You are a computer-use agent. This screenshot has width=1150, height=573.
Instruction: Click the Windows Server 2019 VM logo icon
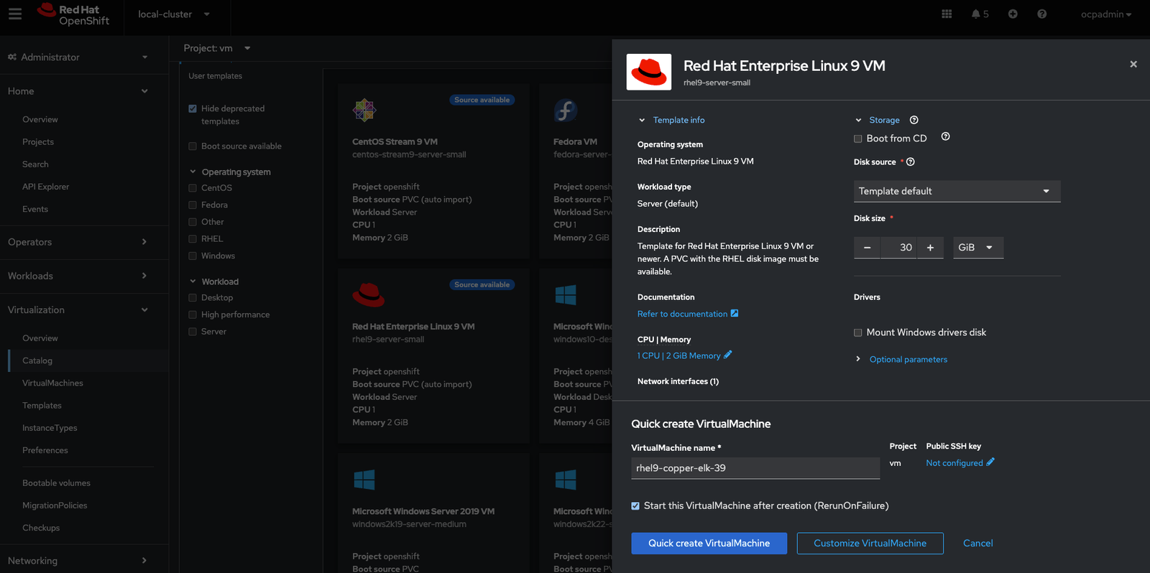point(364,480)
